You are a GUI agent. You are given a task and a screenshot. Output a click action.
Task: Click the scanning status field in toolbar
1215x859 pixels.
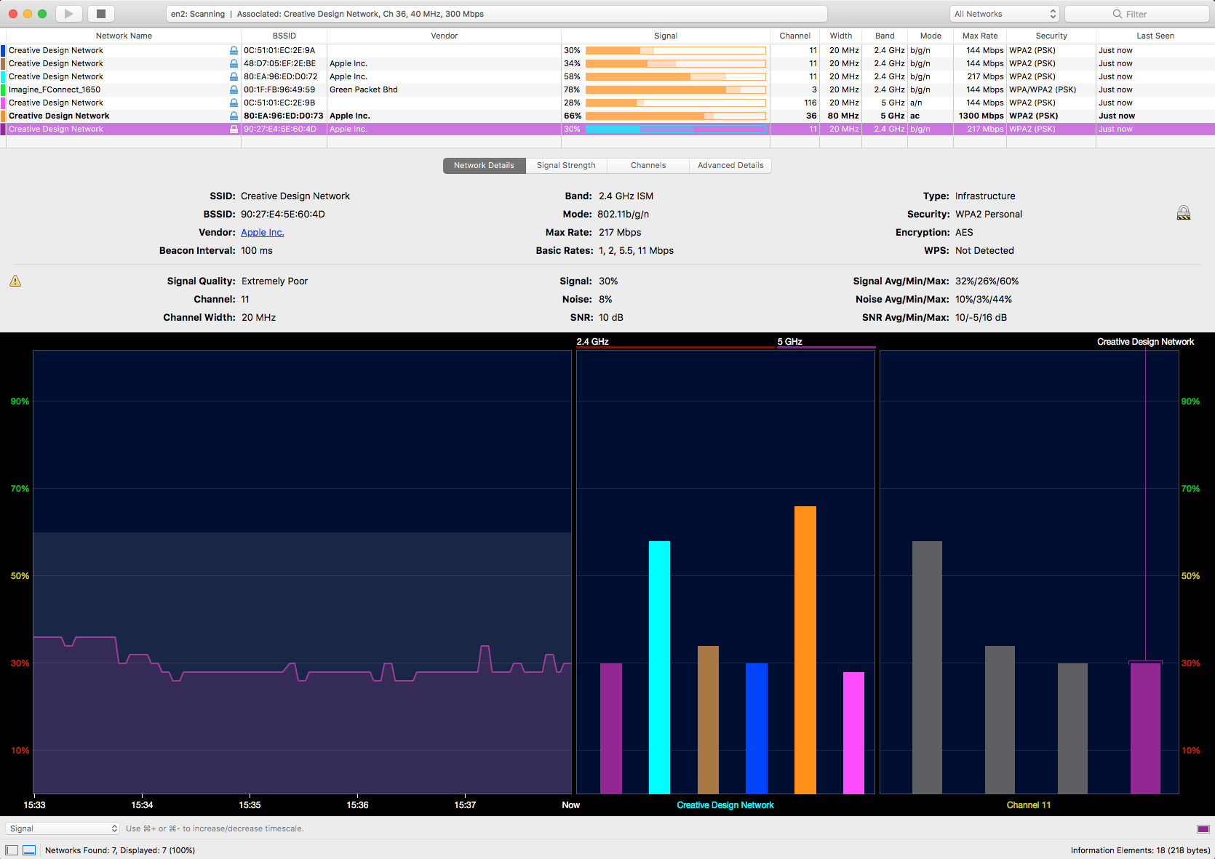(x=497, y=14)
